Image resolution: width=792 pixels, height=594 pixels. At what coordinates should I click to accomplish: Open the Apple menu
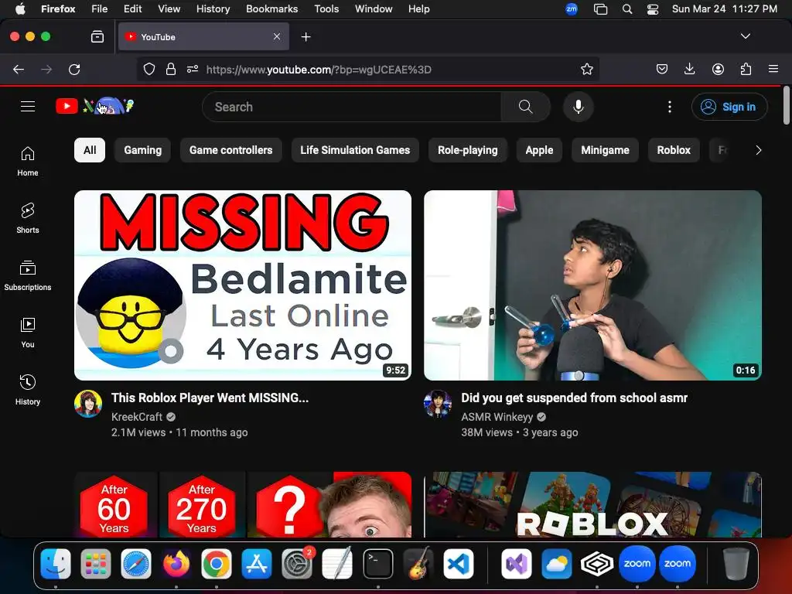pyautogui.click(x=19, y=9)
